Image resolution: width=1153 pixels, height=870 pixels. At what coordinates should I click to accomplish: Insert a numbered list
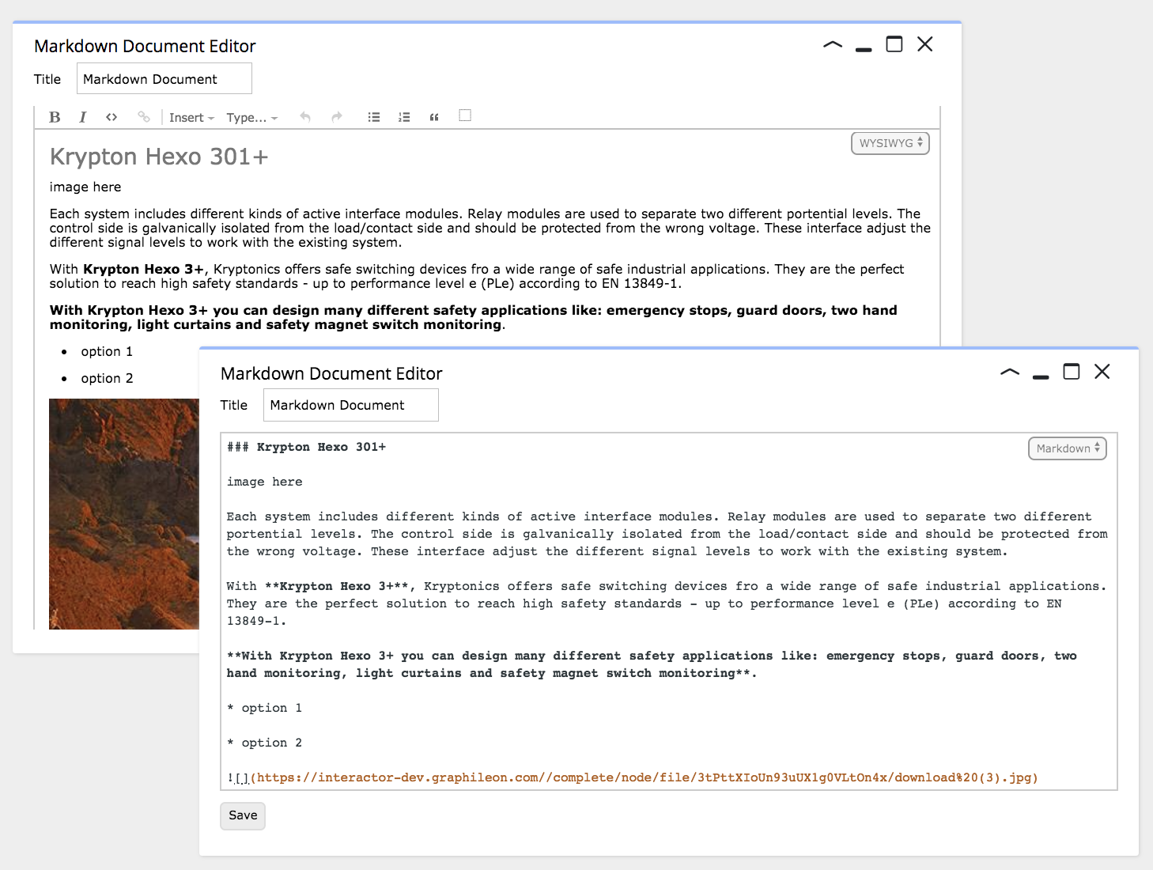[404, 117]
